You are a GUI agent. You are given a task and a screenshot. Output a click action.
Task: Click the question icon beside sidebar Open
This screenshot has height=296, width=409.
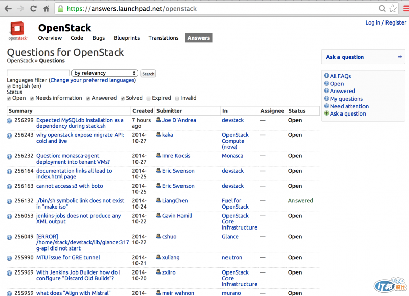[326, 83]
